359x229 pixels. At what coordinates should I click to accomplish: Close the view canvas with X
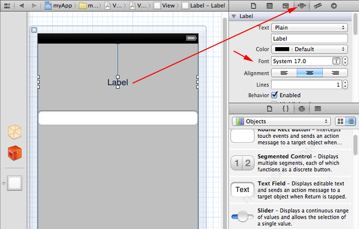click(34, 30)
